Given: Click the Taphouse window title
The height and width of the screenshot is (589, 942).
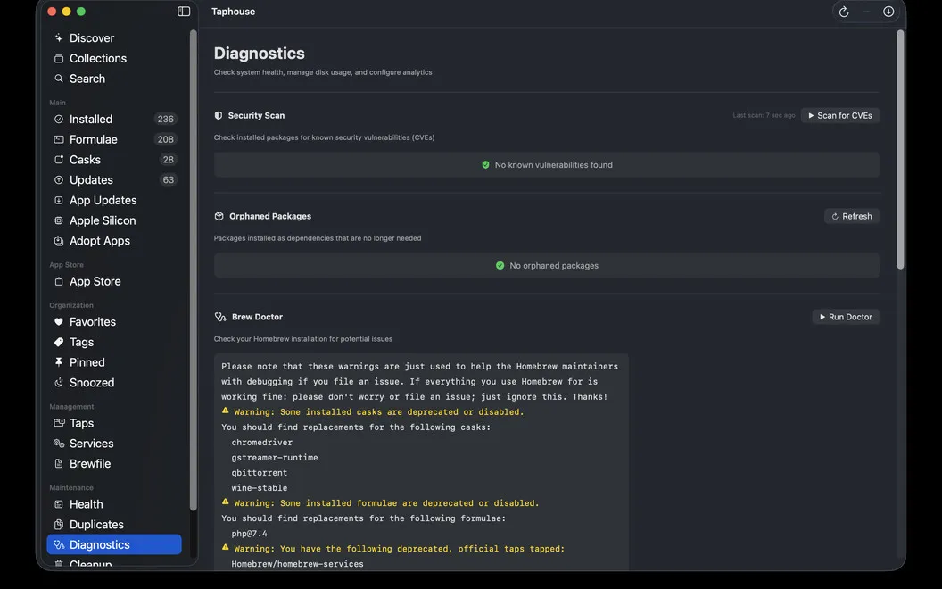Looking at the screenshot, I should [233, 12].
